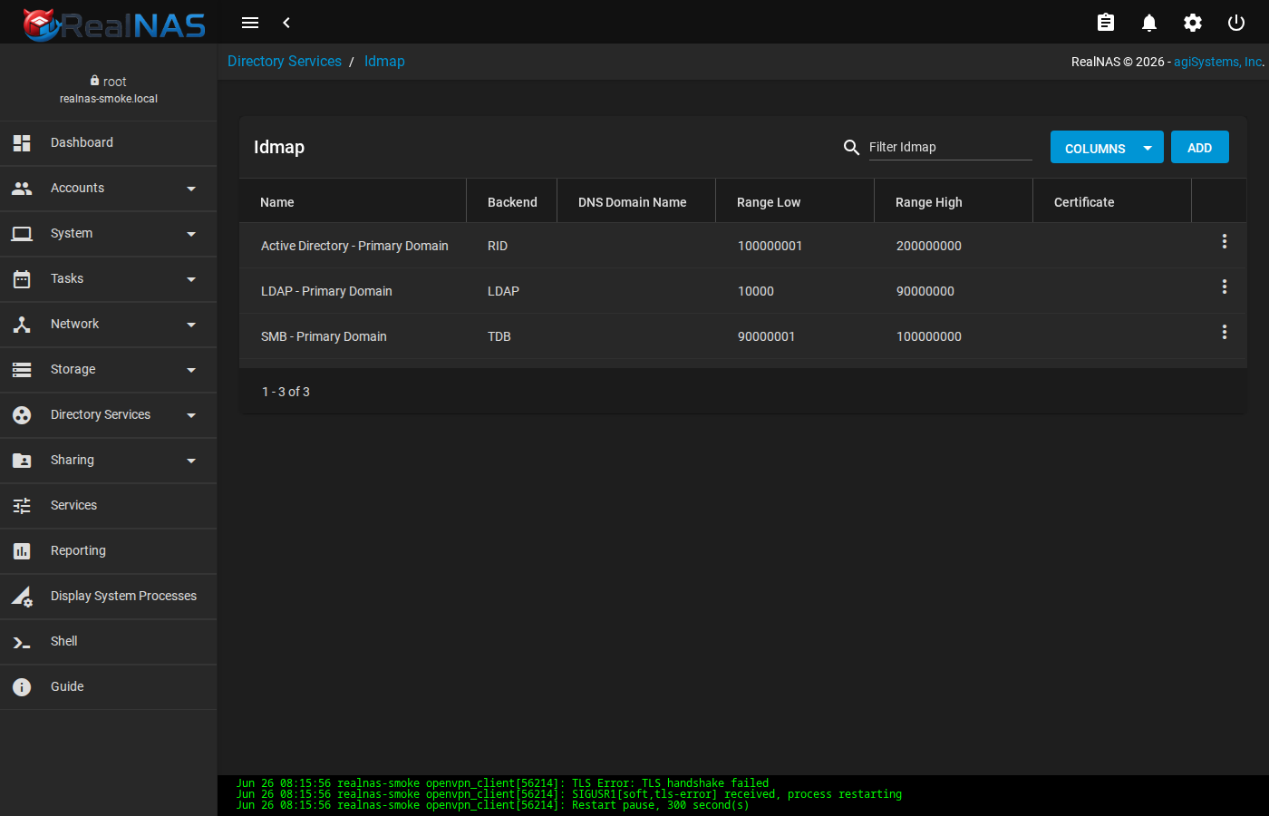The image size is (1269, 816).
Task: Open agiSystems, Inc. link
Action: pos(1217,62)
